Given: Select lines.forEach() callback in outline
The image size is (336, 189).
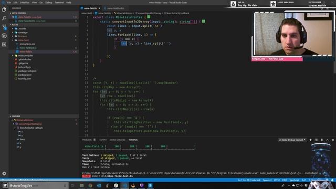Looking at the screenshot, I should (x=31, y=128).
